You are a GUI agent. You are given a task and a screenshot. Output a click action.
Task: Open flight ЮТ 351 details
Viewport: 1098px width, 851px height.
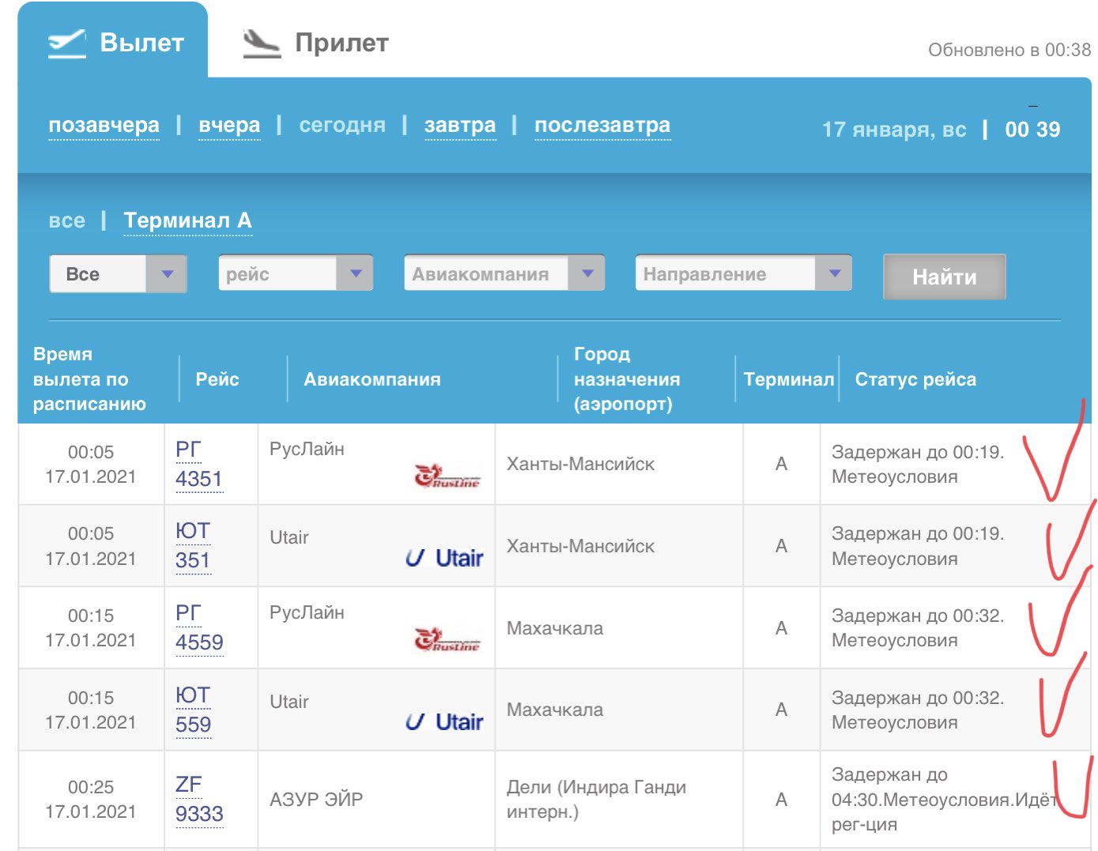193,546
